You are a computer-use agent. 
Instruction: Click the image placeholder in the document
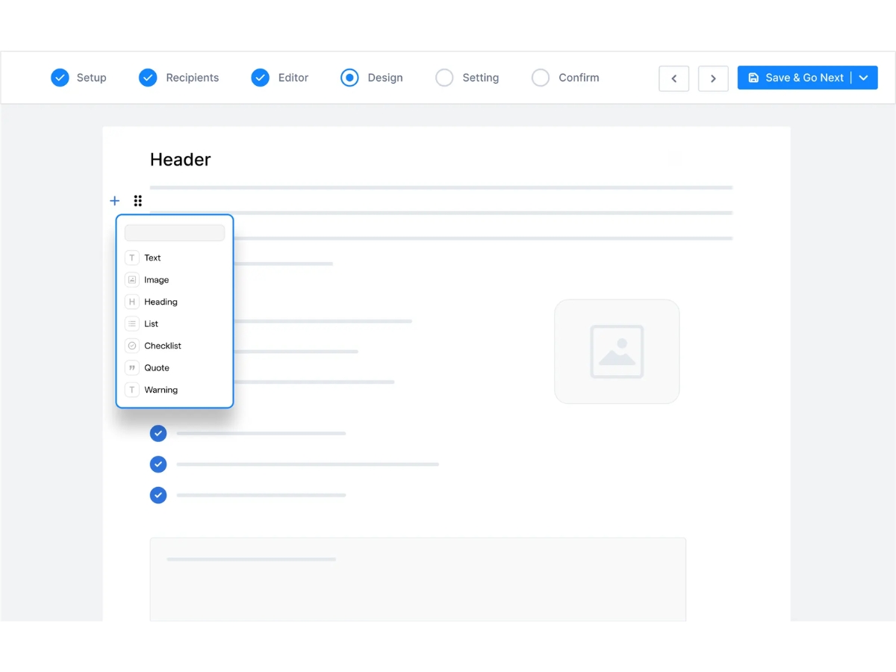pyautogui.click(x=617, y=352)
